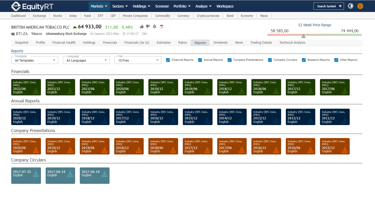
Task: Open the second 2017-06-14 circular tile
Action: pyautogui.click(x=95, y=175)
